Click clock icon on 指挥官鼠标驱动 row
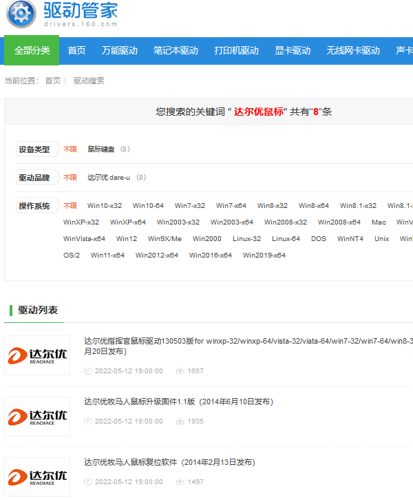 point(87,371)
